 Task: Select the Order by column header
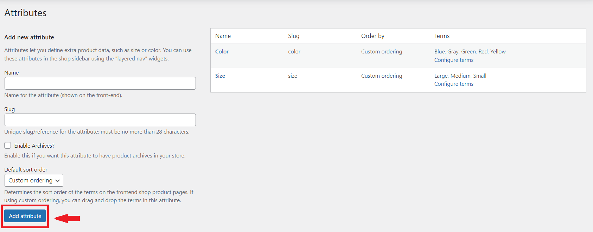pos(372,36)
